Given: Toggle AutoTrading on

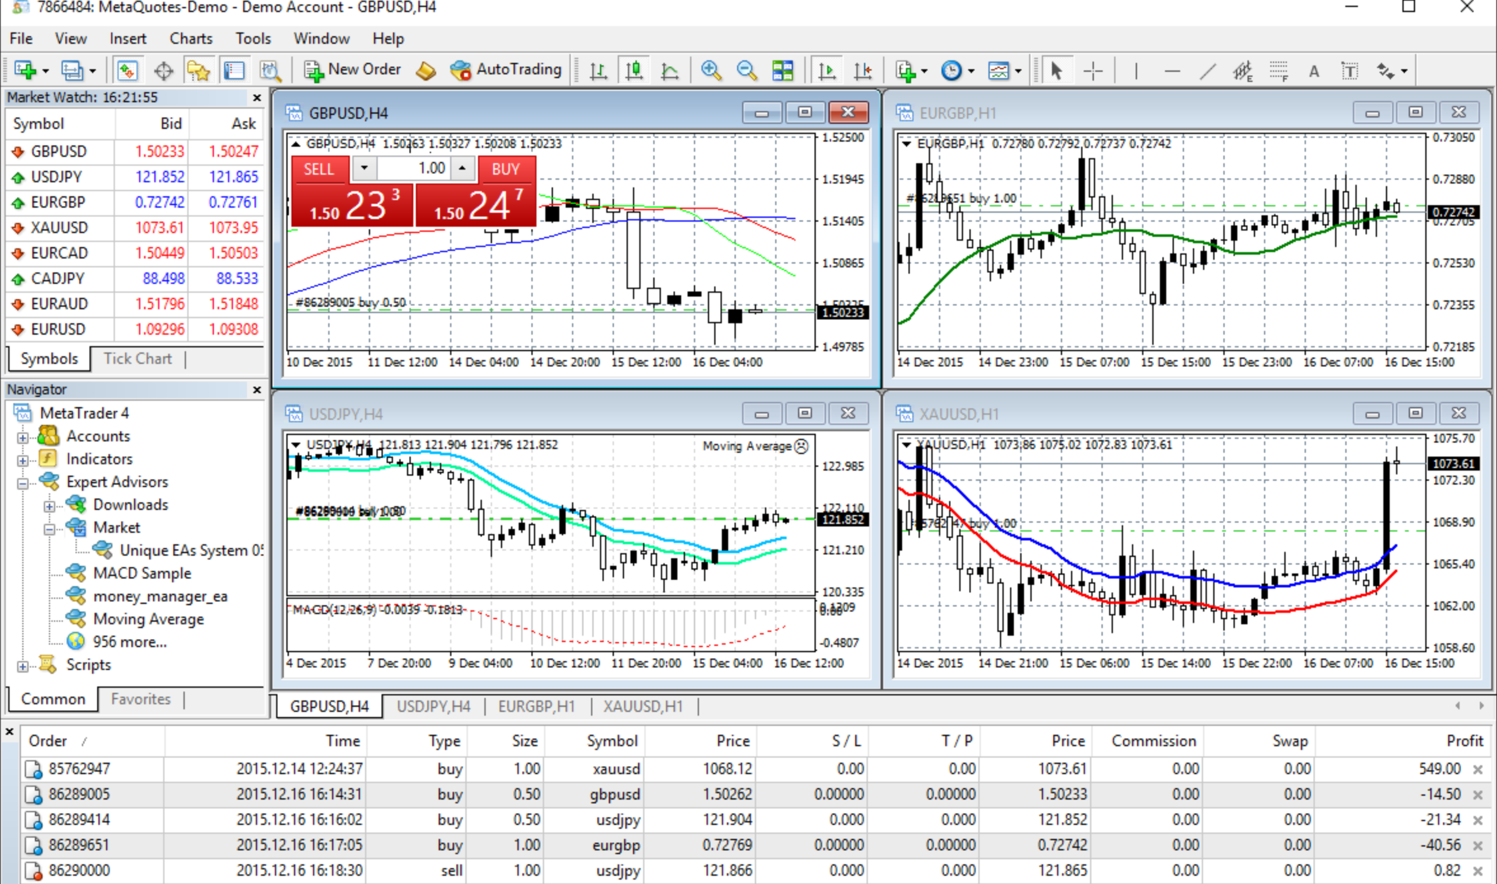Looking at the screenshot, I should (x=506, y=70).
